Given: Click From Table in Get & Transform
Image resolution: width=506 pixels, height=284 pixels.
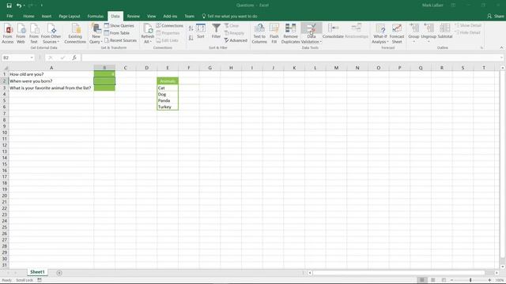Looking at the screenshot, I should 117,33.
